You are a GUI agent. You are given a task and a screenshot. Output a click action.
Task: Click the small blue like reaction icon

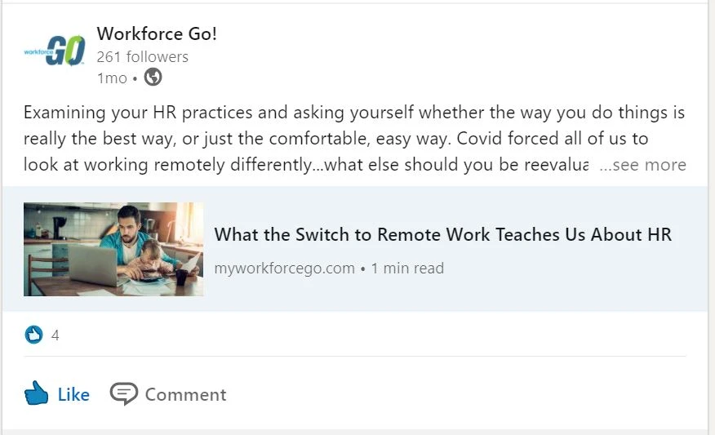tap(33, 335)
